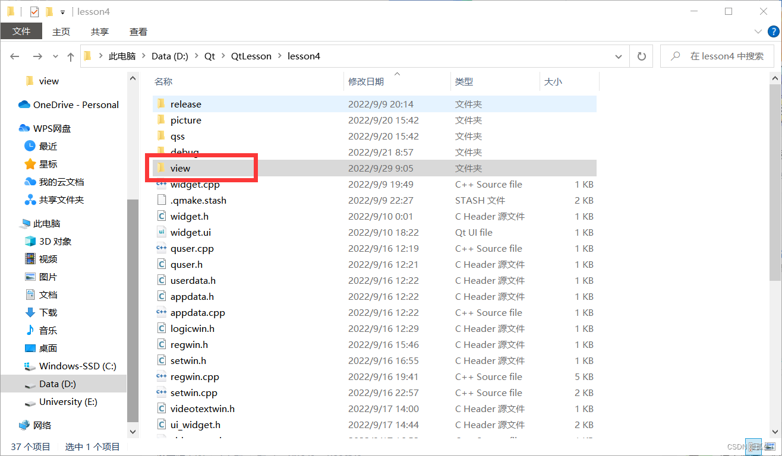Select the logicwin.h file icon
The height and width of the screenshot is (456, 782).
tap(161, 328)
